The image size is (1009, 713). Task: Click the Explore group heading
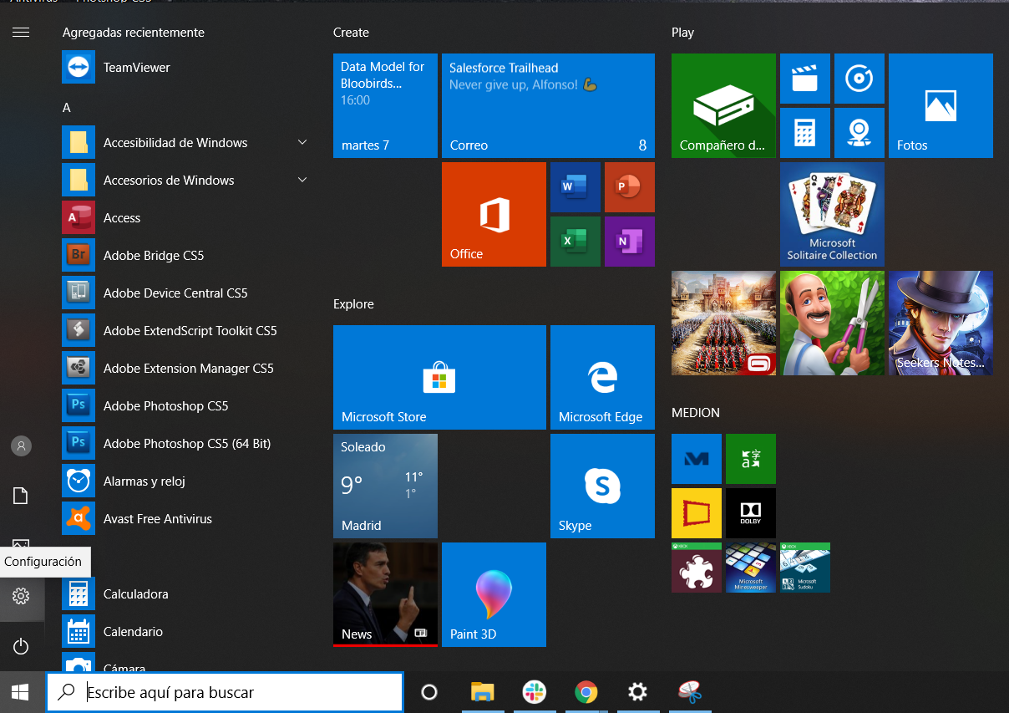pos(353,304)
